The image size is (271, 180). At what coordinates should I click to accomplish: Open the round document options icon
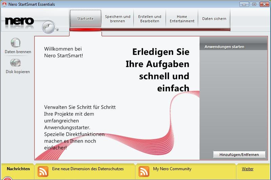pyautogui.click(x=48, y=27)
